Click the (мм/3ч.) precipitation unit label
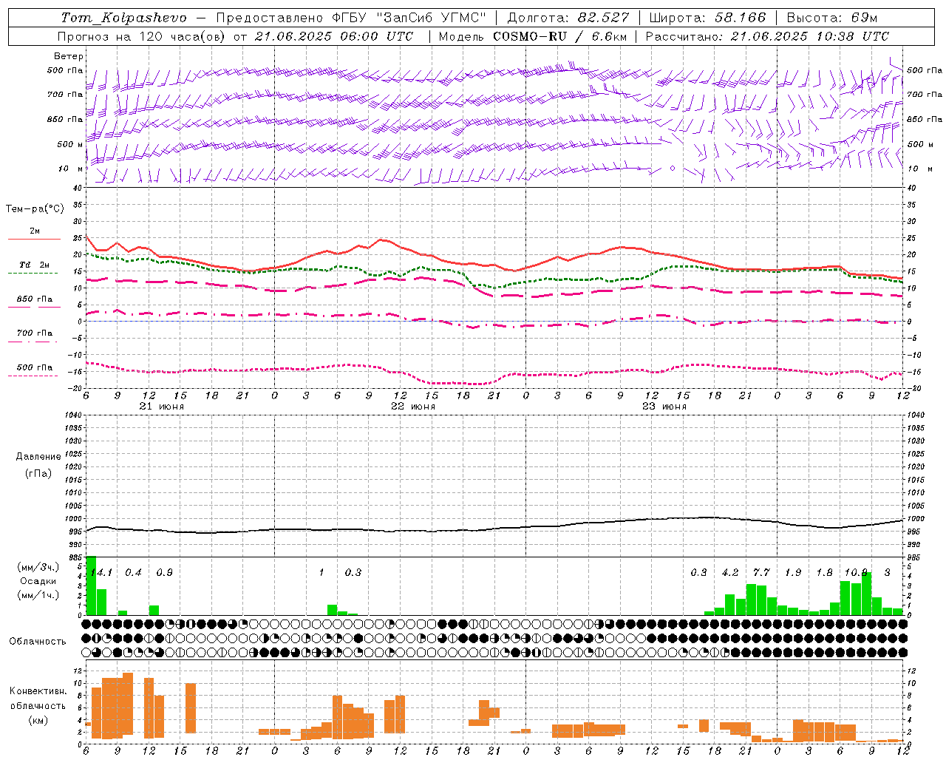 coord(38,567)
